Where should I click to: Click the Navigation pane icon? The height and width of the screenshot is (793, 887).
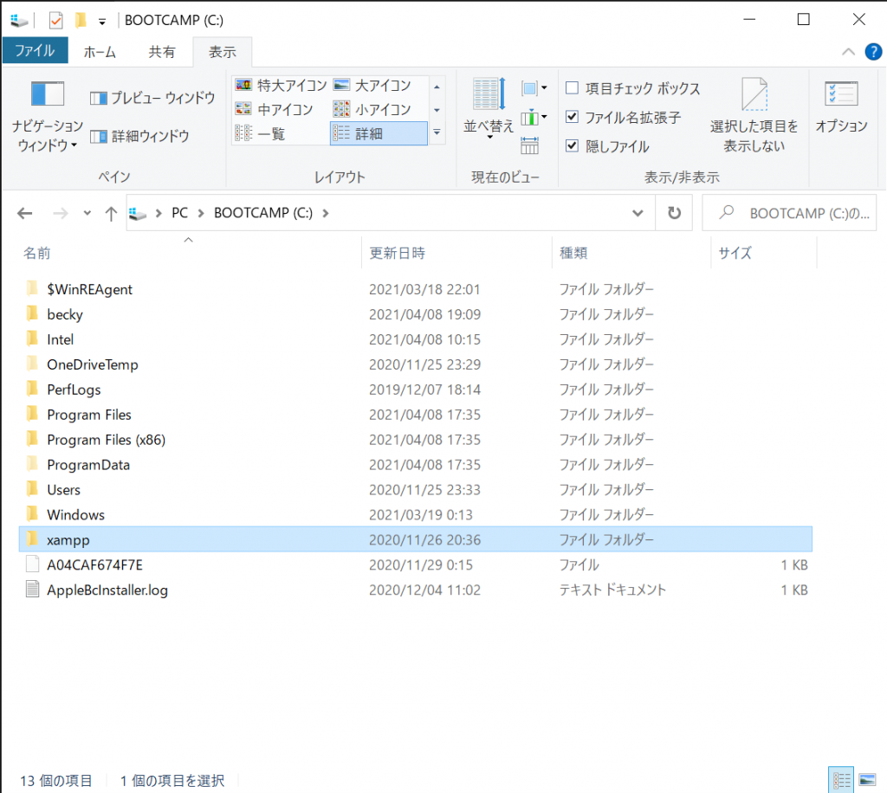coord(48,96)
